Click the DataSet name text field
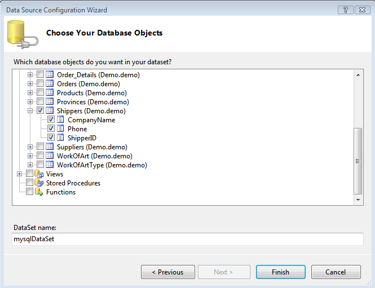Image resolution: width=375 pixels, height=288 pixels. pyautogui.click(x=188, y=239)
